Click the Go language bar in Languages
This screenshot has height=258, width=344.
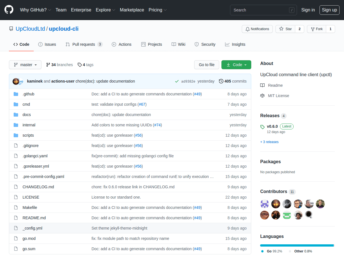297,245
